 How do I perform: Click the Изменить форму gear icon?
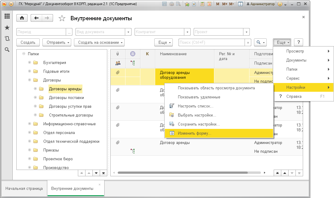point(172,133)
